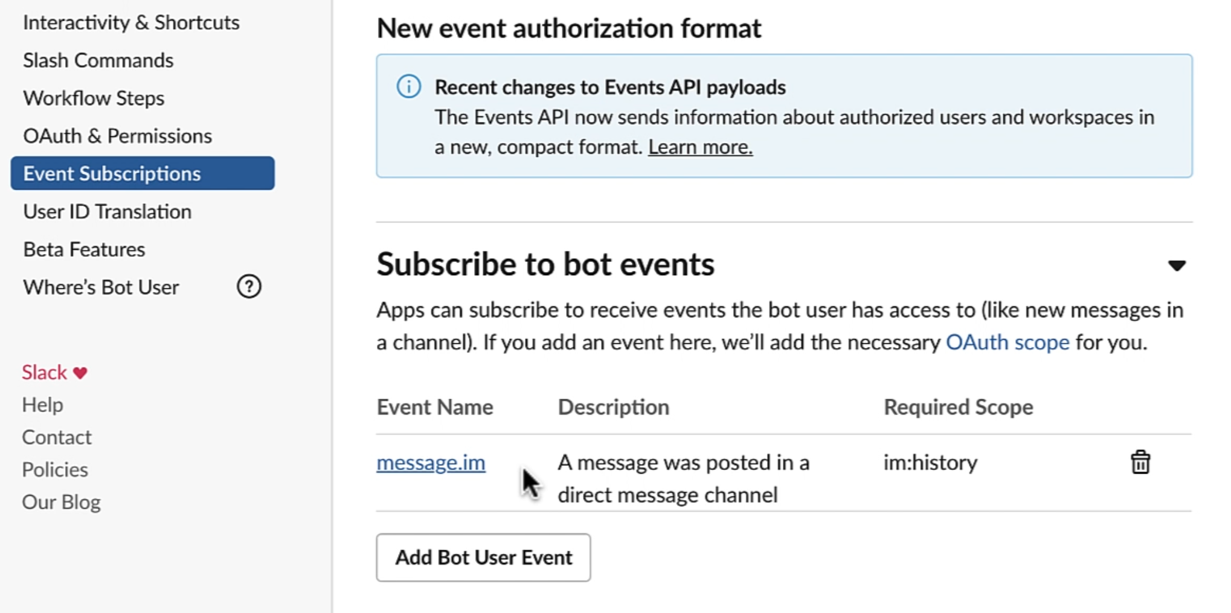Delete the message.im event with trash icon
This screenshot has width=1231, height=613.
pos(1140,463)
